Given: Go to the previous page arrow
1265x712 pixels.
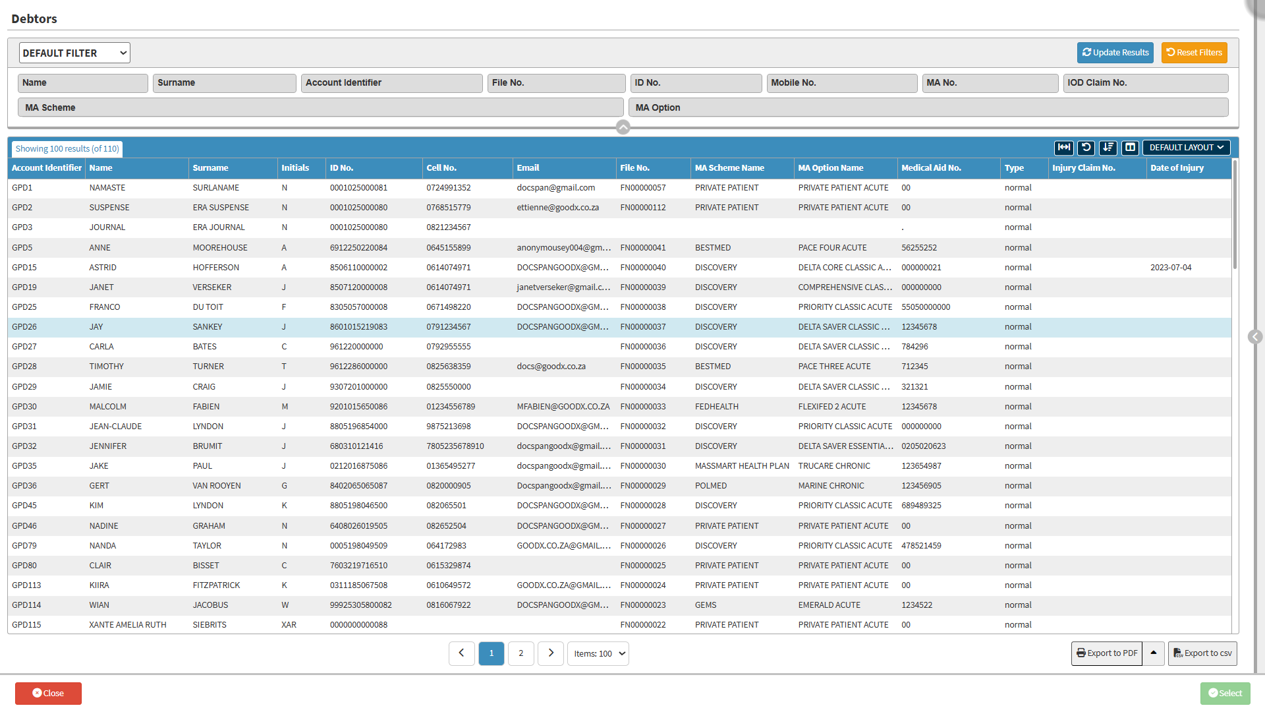Looking at the screenshot, I should 461,653.
